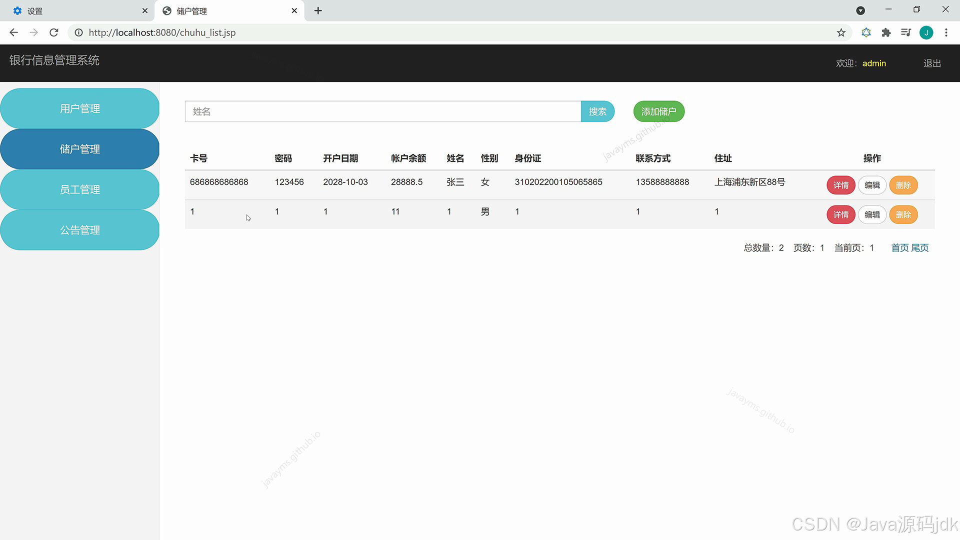Image resolution: width=960 pixels, height=540 pixels.
Task: Click the 姓名 search input field
Action: click(383, 111)
